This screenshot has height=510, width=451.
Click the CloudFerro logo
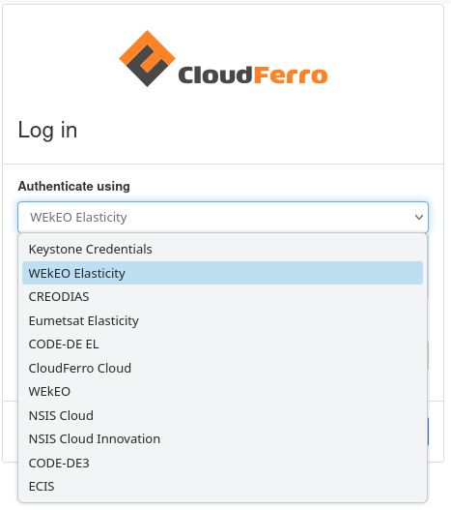pos(223,58)
